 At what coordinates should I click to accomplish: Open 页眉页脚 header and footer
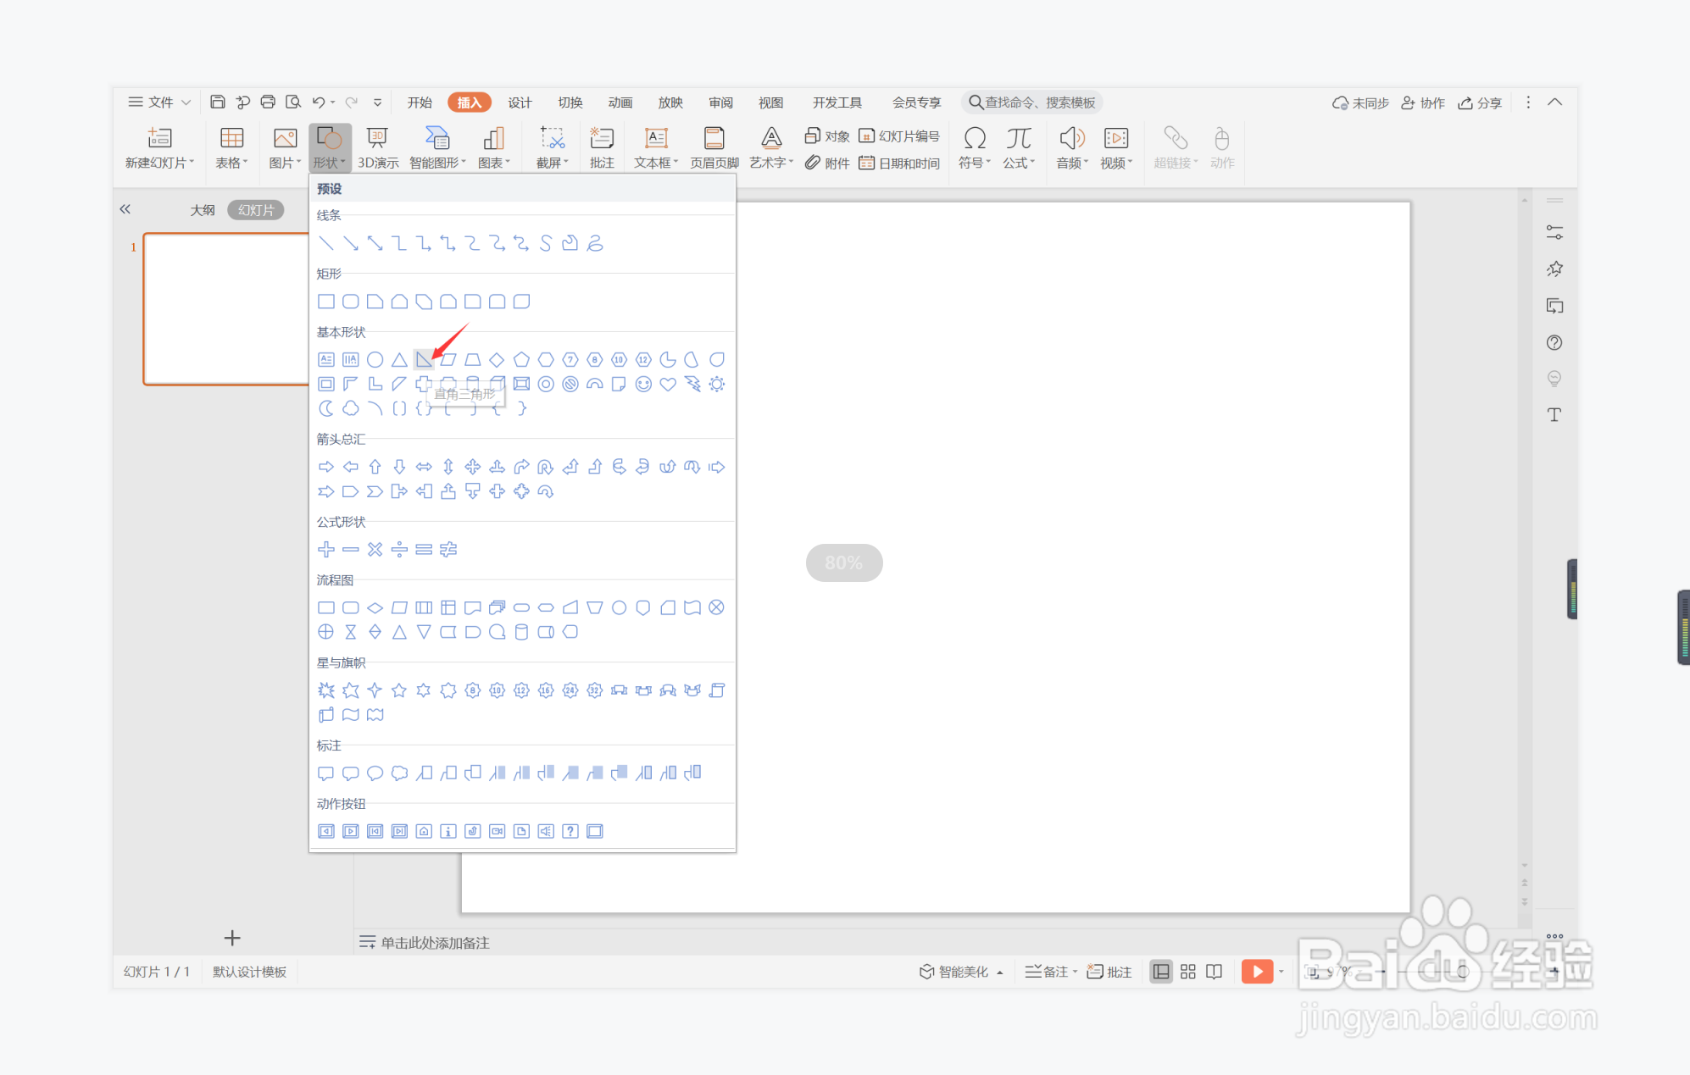714,148
